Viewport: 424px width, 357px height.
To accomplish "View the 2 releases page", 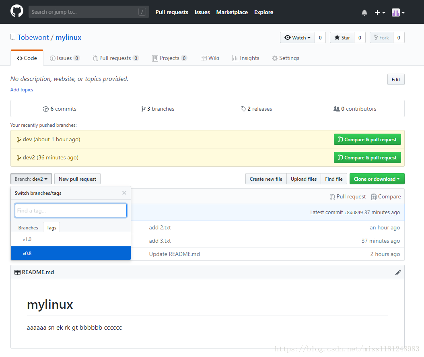I will click(256, 109).
